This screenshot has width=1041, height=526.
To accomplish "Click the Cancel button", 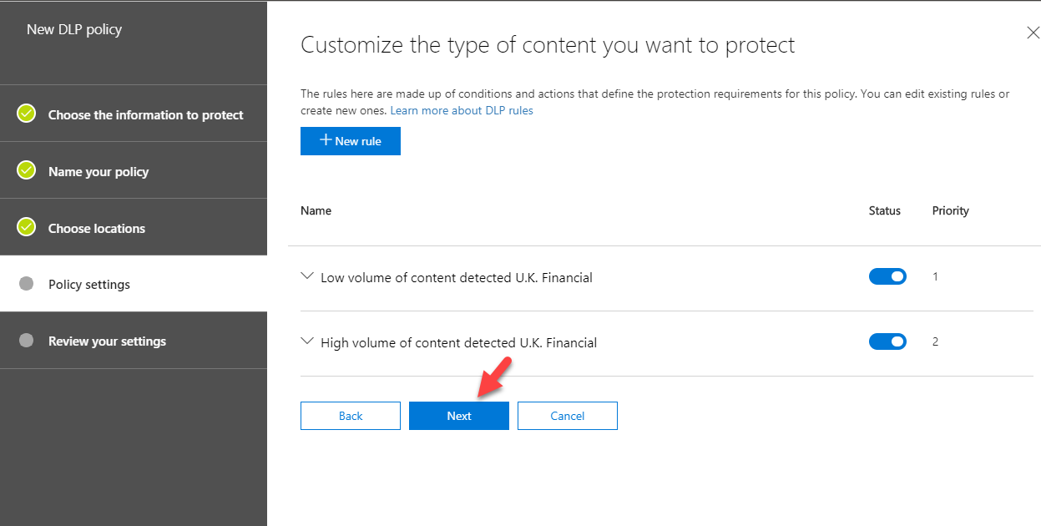I will (x=568, y=416).
